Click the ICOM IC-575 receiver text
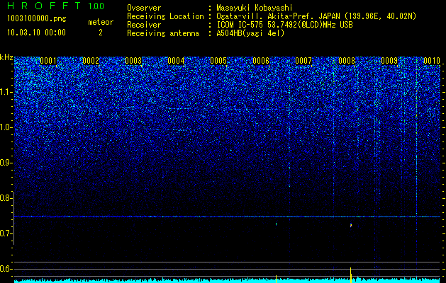The width and height of the screenshot is (446, 283). click(284, 25)
